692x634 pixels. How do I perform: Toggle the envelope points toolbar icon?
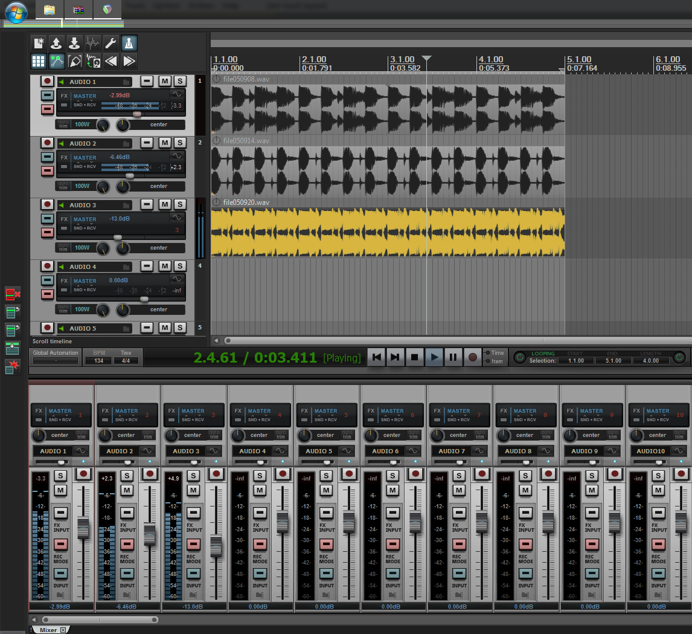(x=57, y=61)
